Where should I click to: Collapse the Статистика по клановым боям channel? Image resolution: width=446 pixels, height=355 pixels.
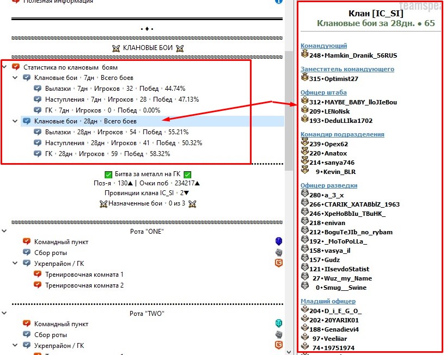tap(5, 67)
